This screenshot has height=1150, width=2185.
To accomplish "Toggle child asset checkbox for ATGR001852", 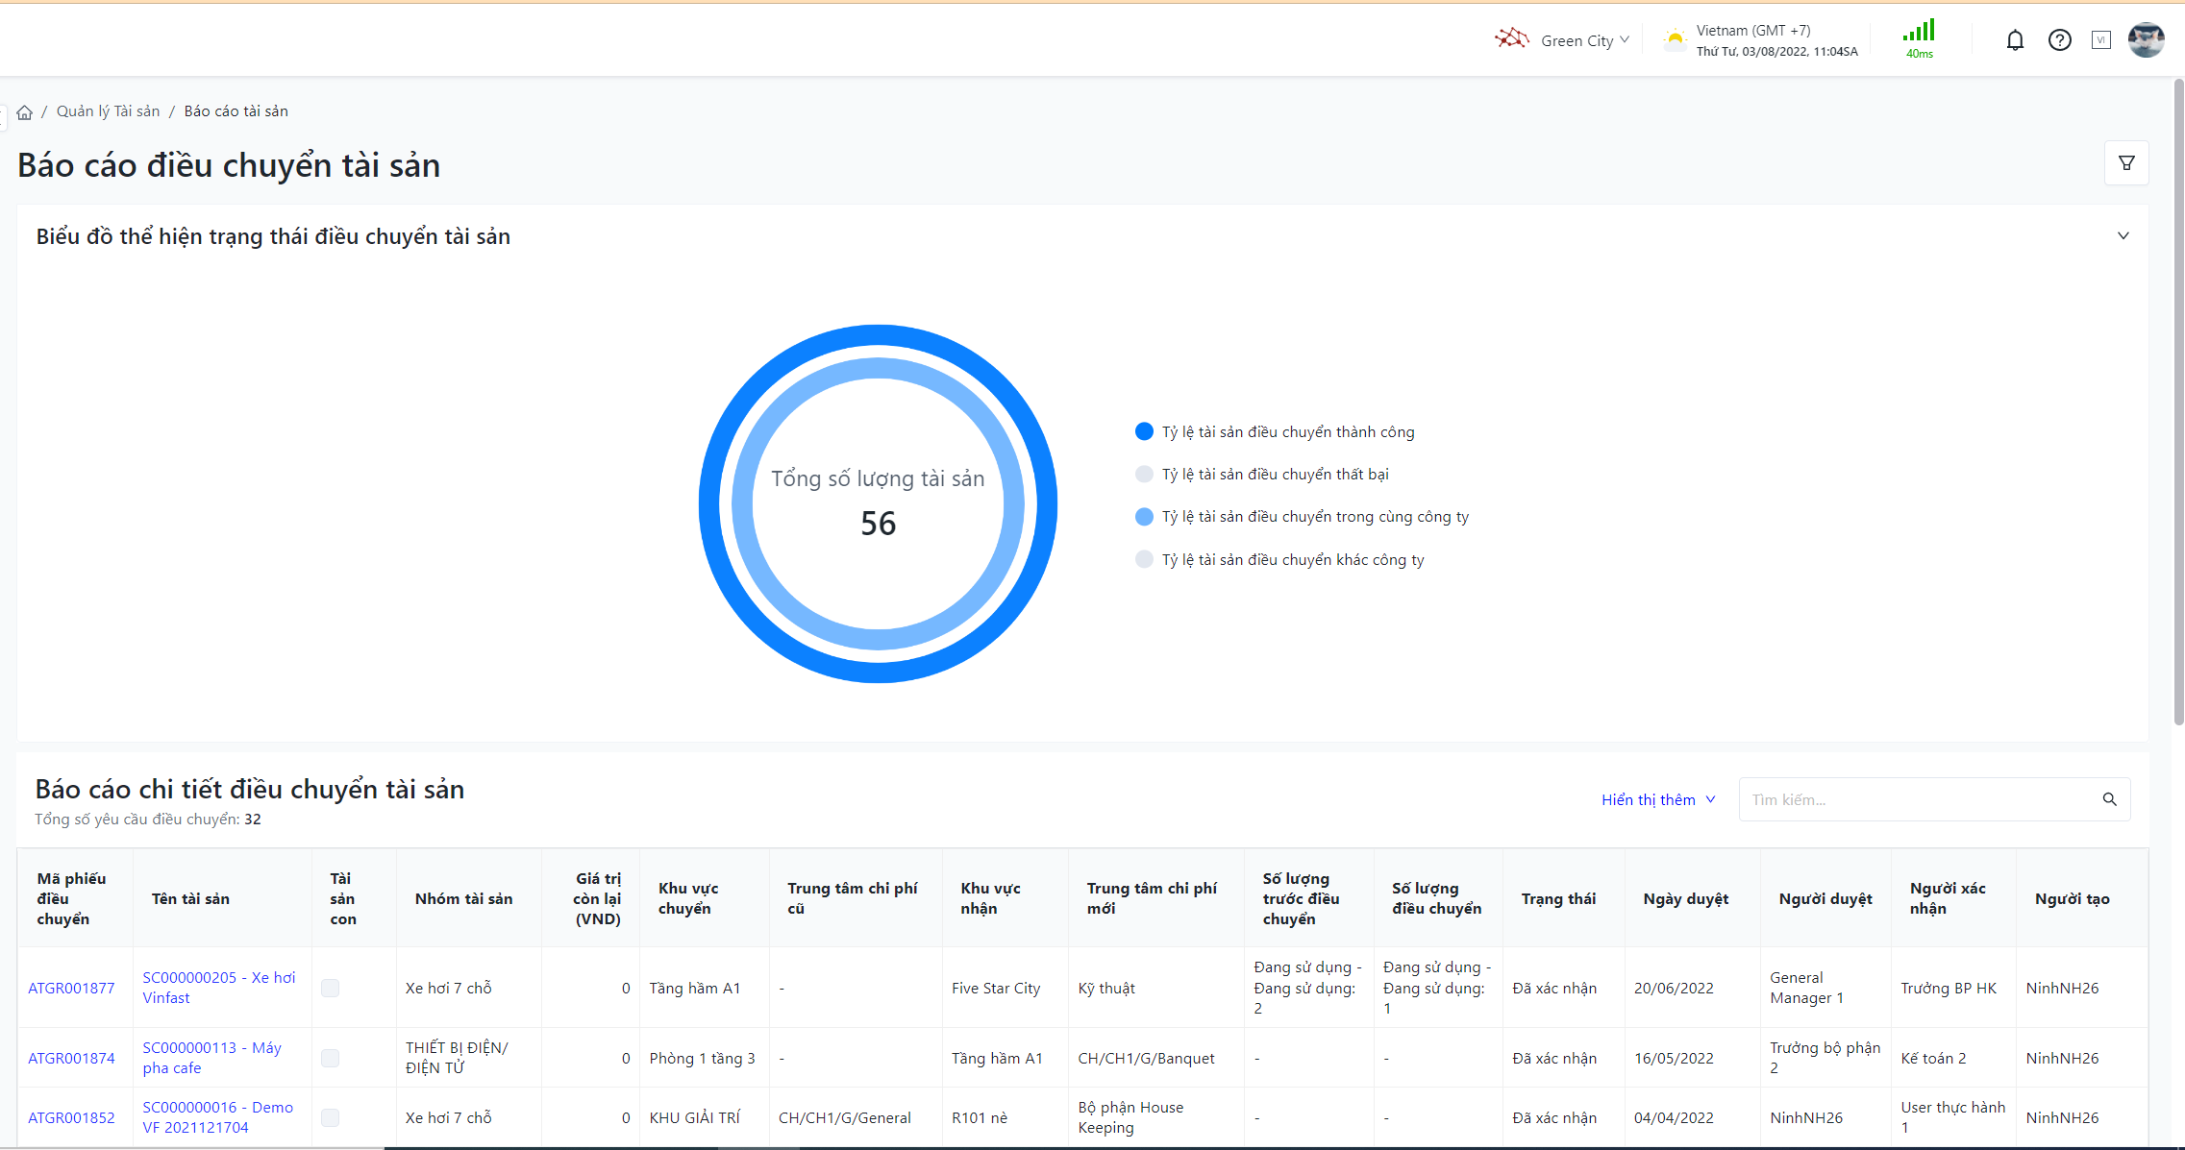I will pos(330,1117).
